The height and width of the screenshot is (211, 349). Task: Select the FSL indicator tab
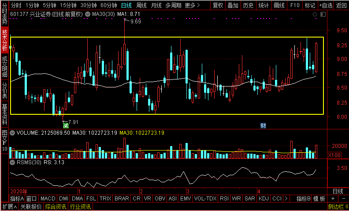coord(91,198)
